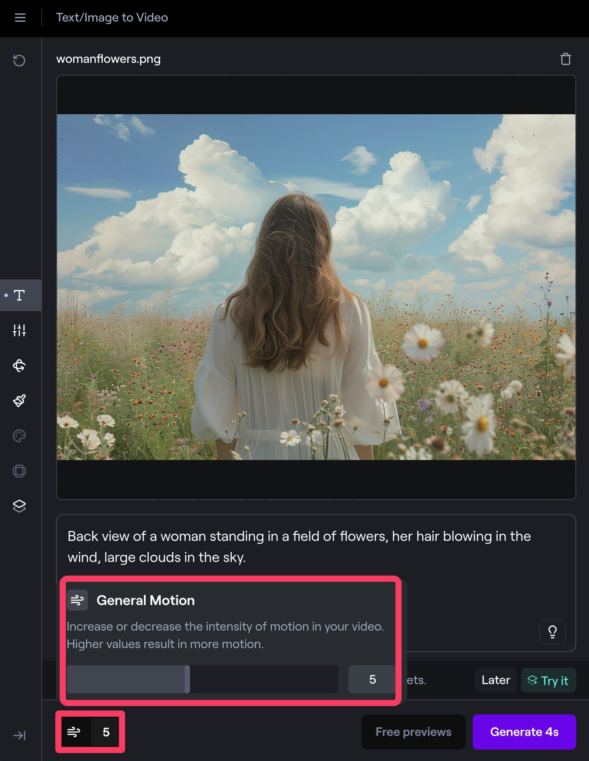Open the style palette icon
Screen dimensions: 589x761
(x=19, y=436)
